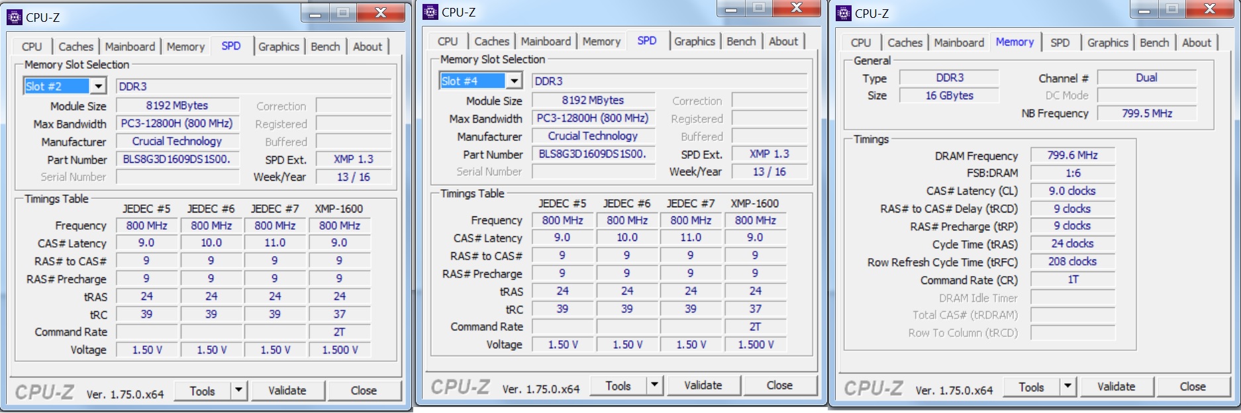
Task: Switch to CPU tab in middle window
Action: tap(448, 41)
